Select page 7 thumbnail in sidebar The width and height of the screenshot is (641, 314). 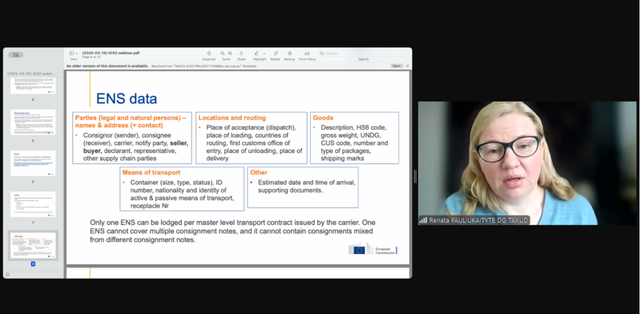click(33, 204)
